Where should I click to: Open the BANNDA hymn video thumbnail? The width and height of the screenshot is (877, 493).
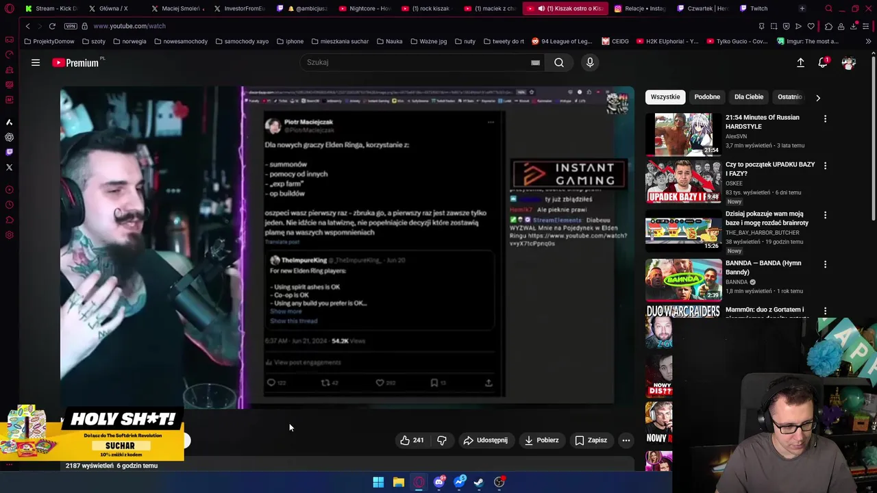coord(683,279)
